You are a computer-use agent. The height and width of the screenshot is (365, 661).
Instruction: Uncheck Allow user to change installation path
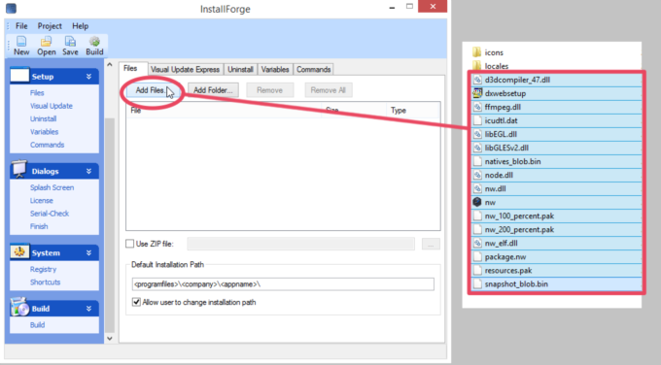coord(136,302)
